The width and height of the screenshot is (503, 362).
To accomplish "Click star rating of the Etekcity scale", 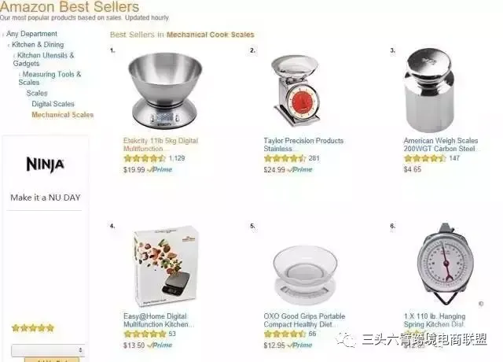I will click(x=145, y=158).
